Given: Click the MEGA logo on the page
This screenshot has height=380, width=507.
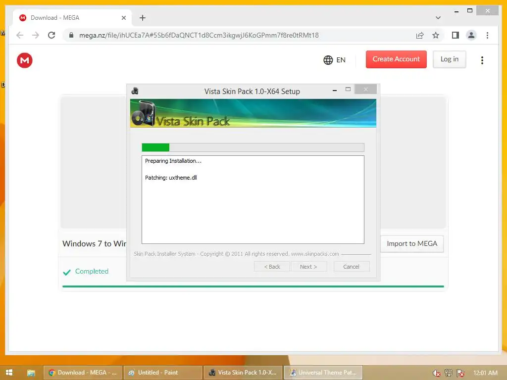Looking at the screenshot, I should (25, 60).
